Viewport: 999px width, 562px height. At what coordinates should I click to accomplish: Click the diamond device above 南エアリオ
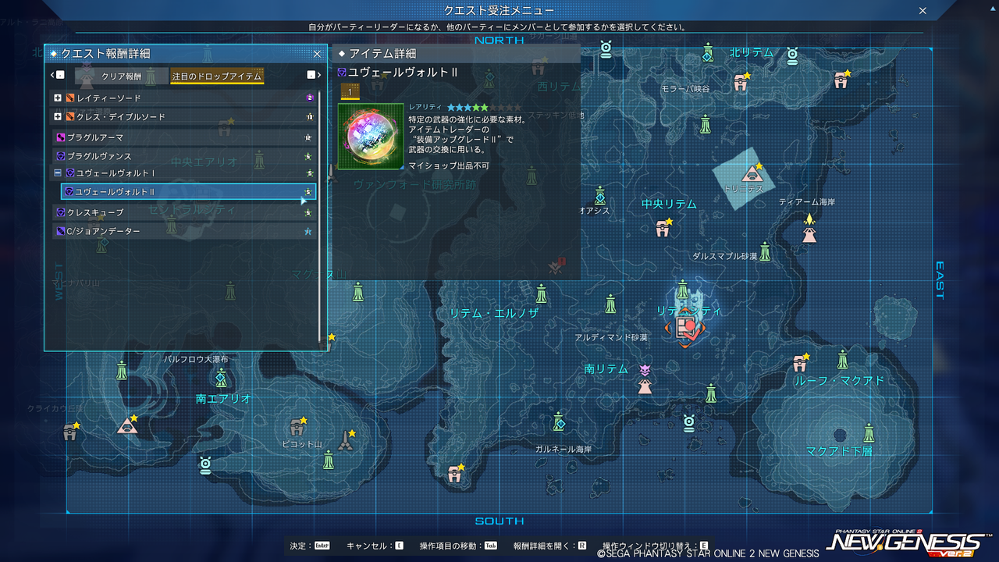(x=222, y=379)
